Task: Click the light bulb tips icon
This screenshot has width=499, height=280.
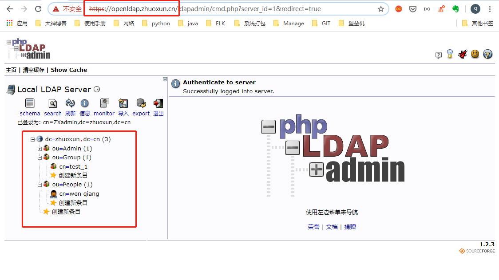Action: coord(450,54)
